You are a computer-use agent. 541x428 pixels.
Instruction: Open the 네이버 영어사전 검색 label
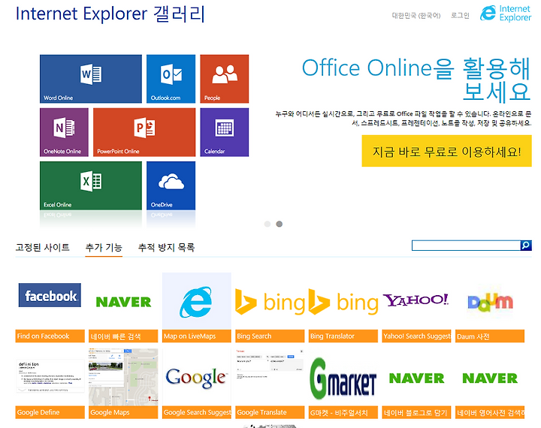[x=490, y=412]
